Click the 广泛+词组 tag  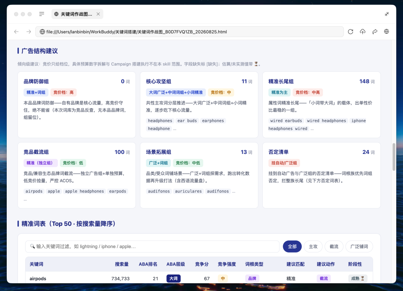coord(158,163)
